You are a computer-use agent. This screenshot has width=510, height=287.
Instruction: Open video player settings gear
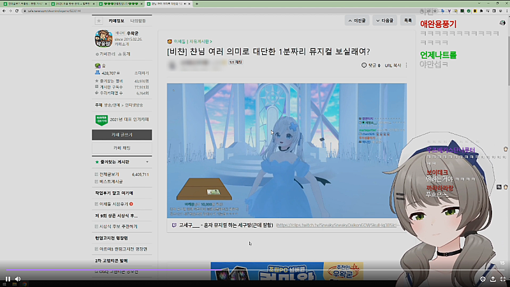coord(483,279)
